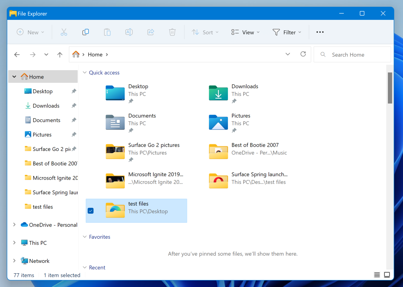Open the Sort dropdown menu
Screen dimensions: 403x287
tap(205, 32)
